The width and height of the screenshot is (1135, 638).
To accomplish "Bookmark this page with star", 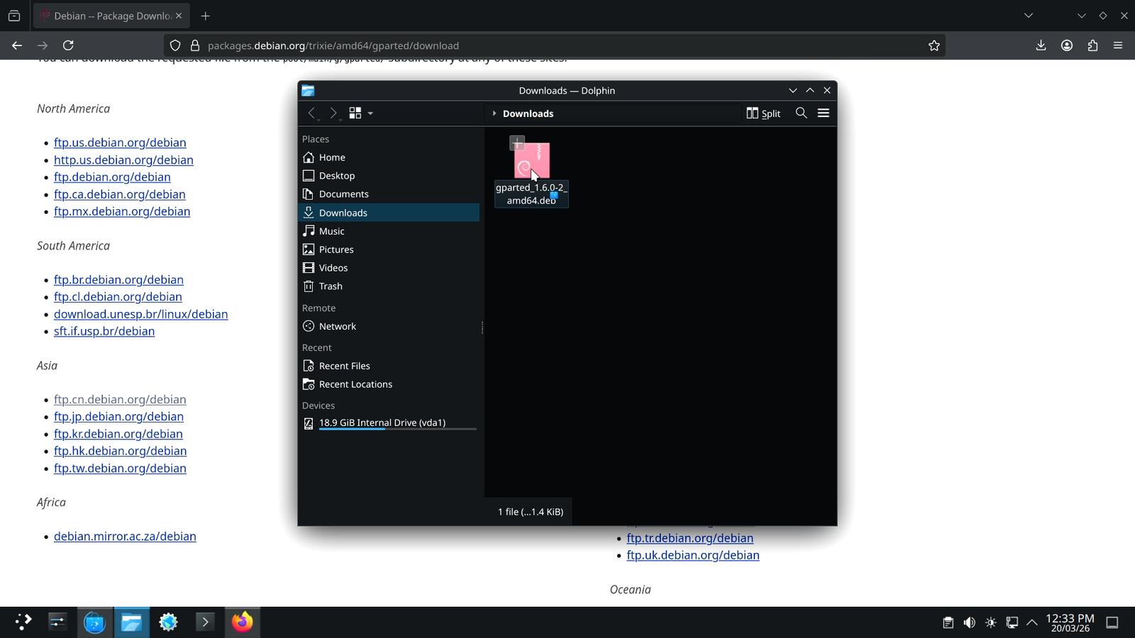I will tap(934, 45).
